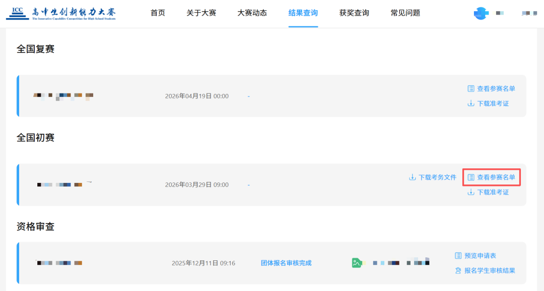The width and height of the screenshot is (544, 291).
Task: Open the attached file name in 资格审查 row
Action: pyautogui.click(x=401, y=262)
